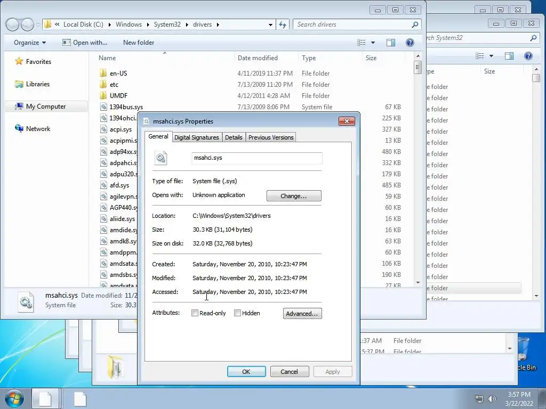
Task: Create a New folder from toolbar
Action: [139, 43]
